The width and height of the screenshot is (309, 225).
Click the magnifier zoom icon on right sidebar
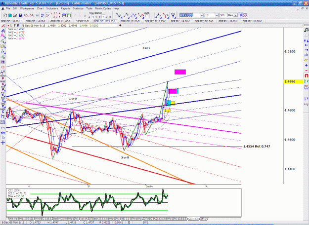306,30
